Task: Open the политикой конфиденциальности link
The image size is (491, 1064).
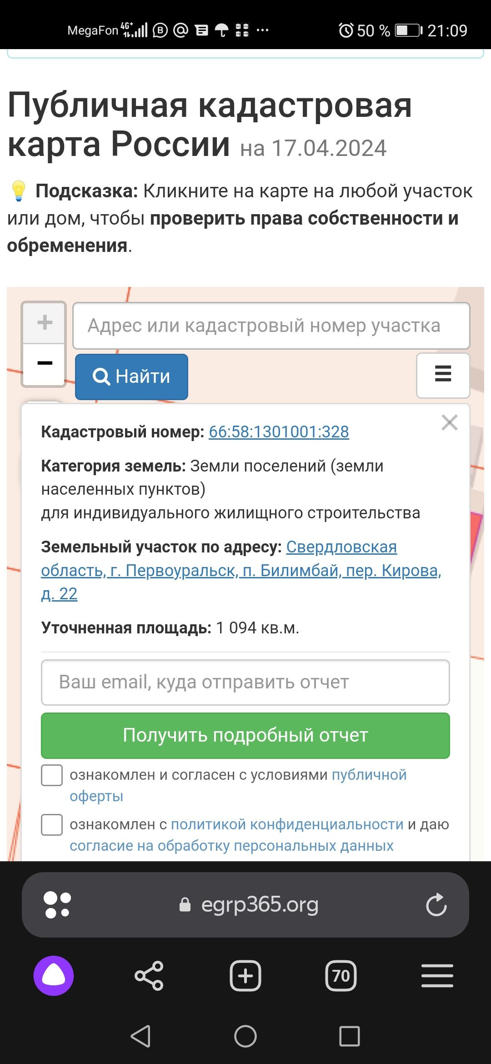Action: point(287,824)
